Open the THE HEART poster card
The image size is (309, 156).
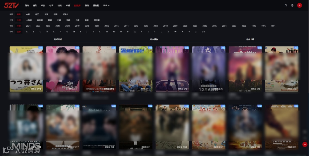tap(282, 69)
